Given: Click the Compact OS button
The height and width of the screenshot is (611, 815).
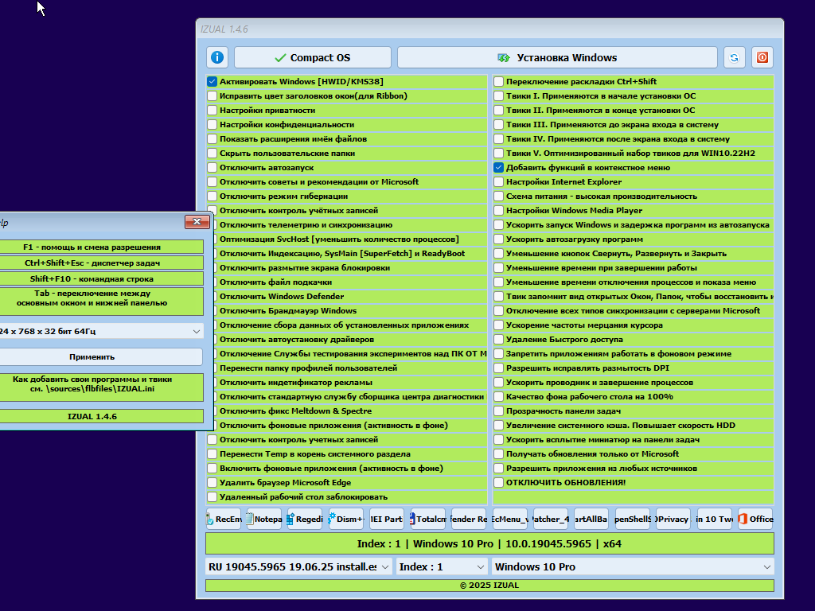Looking at the screenshot, I should click(312, 57).
